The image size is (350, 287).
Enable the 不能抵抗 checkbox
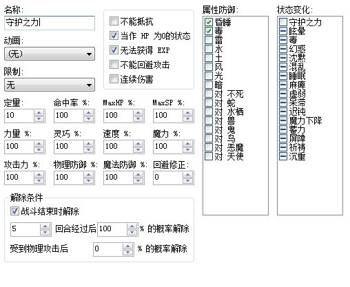[114, 21]
